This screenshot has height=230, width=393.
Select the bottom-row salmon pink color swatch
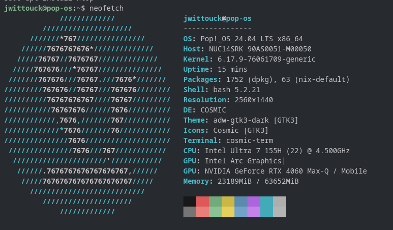(x=202, y=212)
